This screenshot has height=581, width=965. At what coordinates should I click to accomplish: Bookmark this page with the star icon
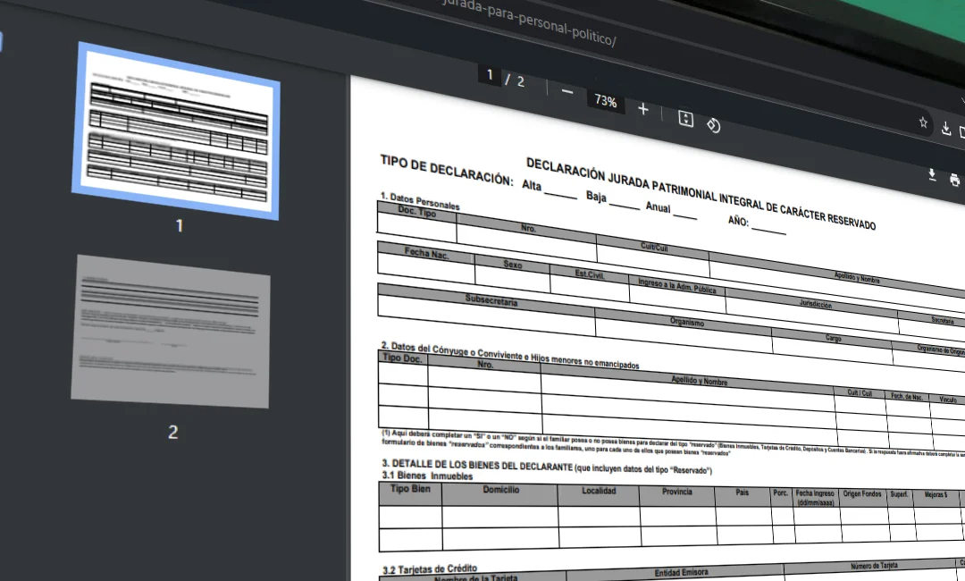pyautogui.click(x=923, y=122)
